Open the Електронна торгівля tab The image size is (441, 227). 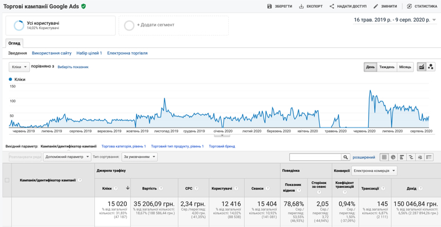pos(127,53)
